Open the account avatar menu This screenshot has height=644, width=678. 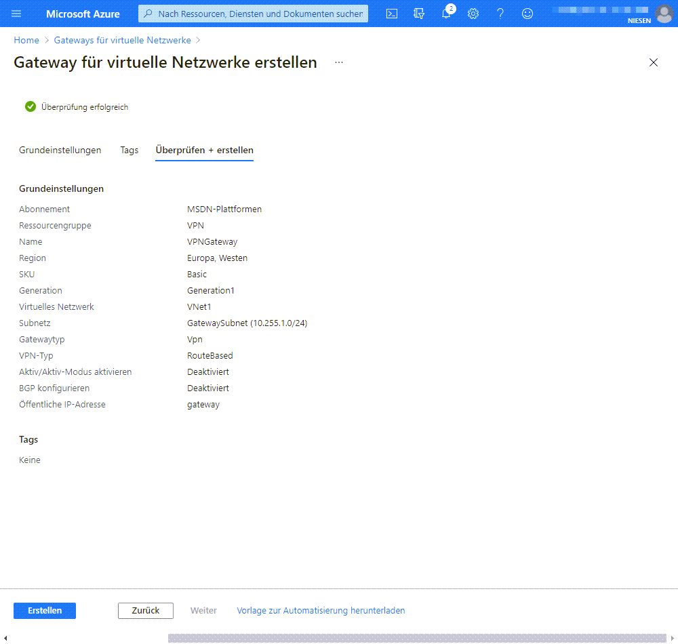click(x=664, y=14)
